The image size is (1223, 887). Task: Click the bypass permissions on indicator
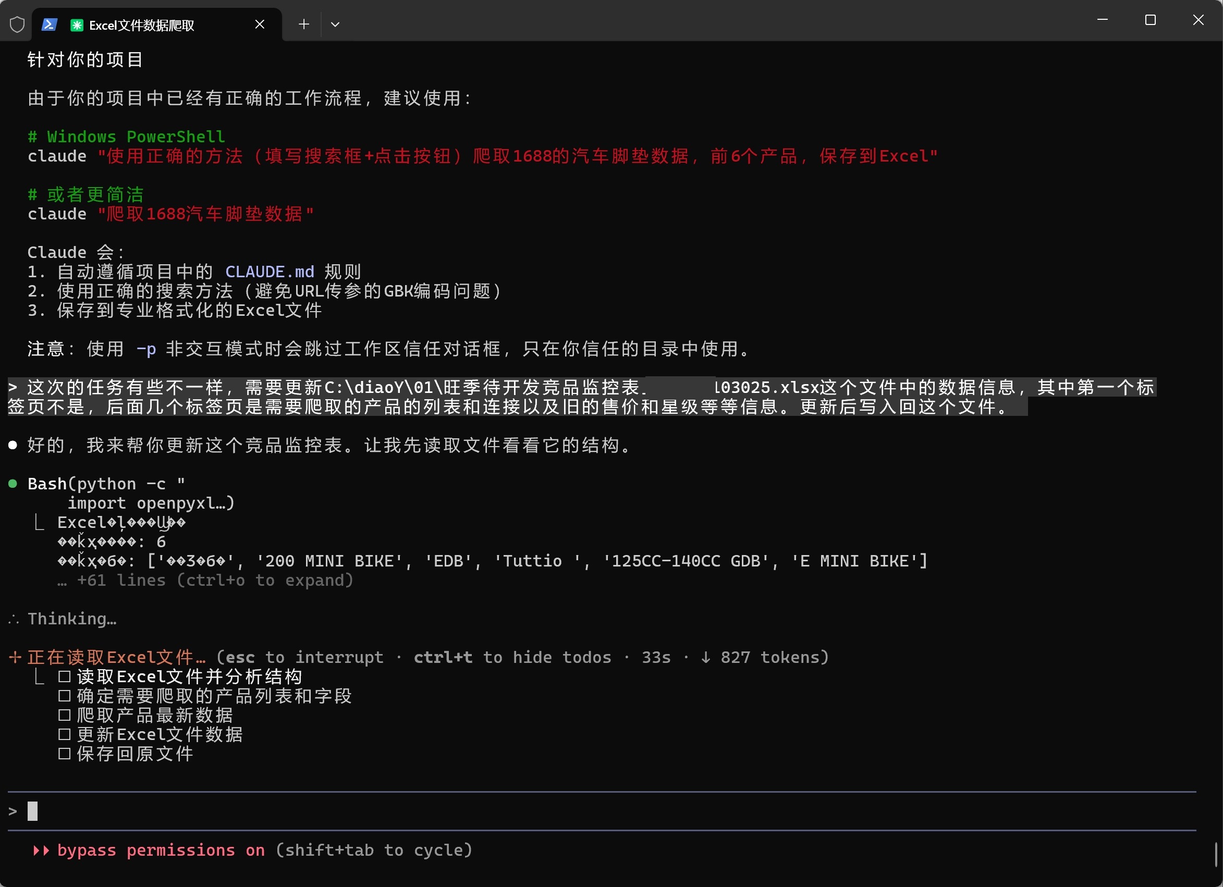pyautogui.click(x=161, y=850)
